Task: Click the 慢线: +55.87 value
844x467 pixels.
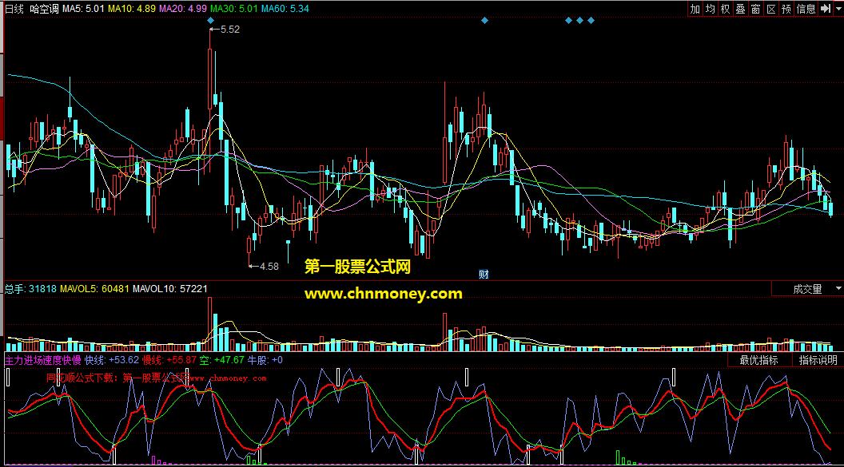Action: [x=169, y=360]
